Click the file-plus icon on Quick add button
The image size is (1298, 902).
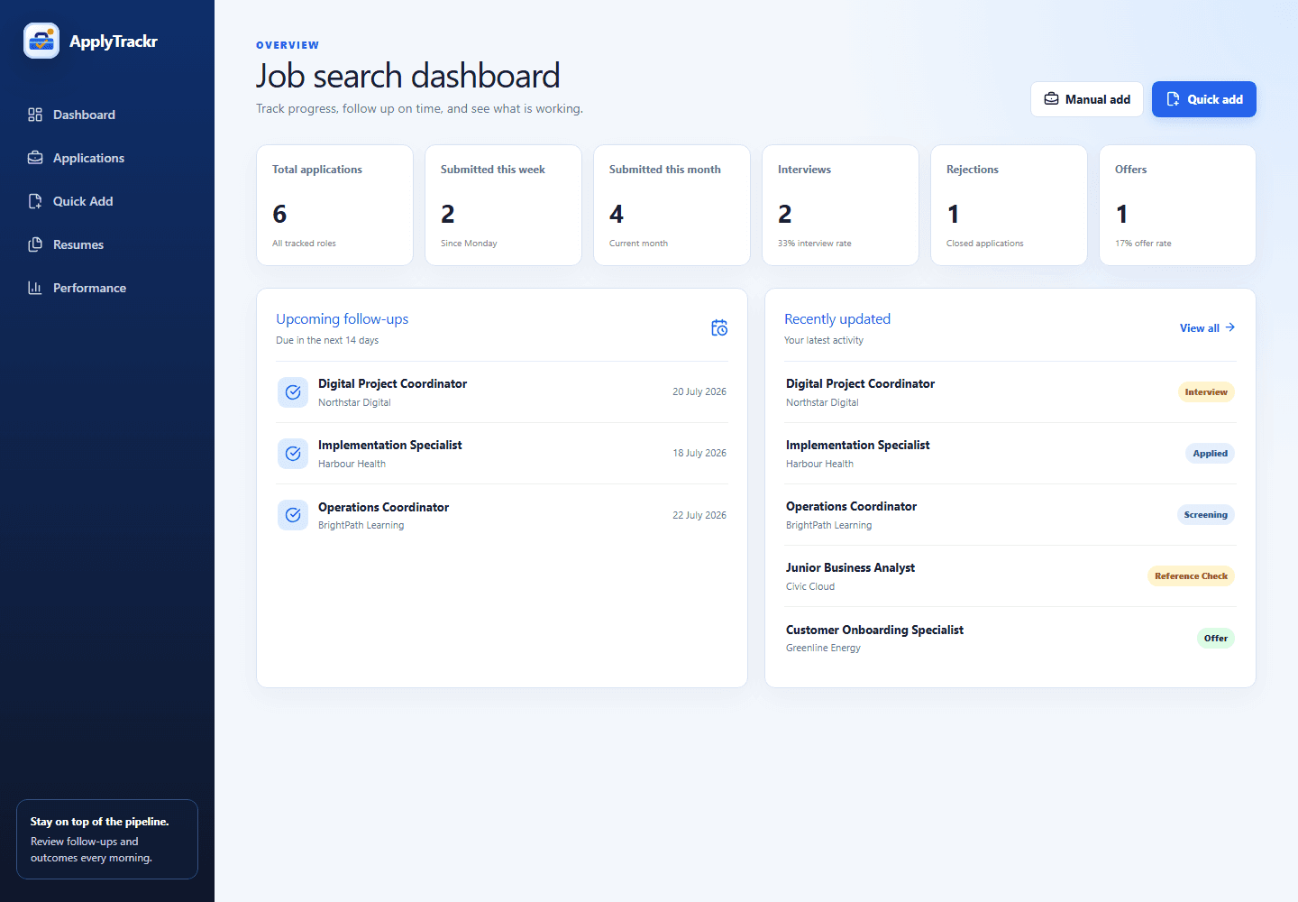pyautogui.click(x=1173, y=99)
